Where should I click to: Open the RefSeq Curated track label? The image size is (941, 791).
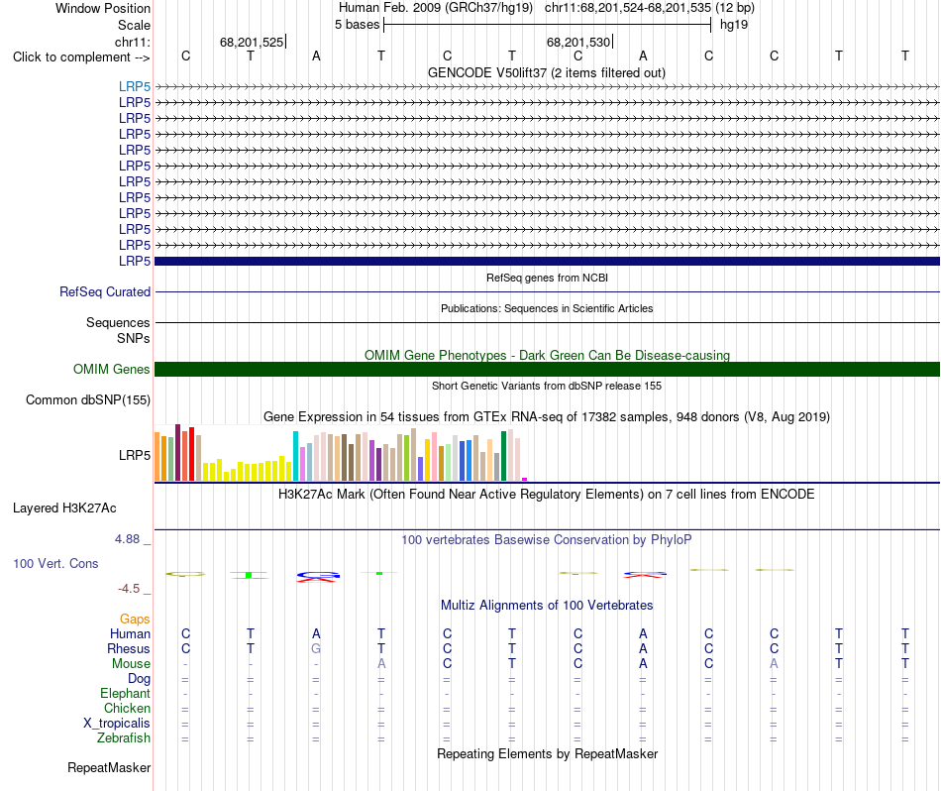coord(105,291)
